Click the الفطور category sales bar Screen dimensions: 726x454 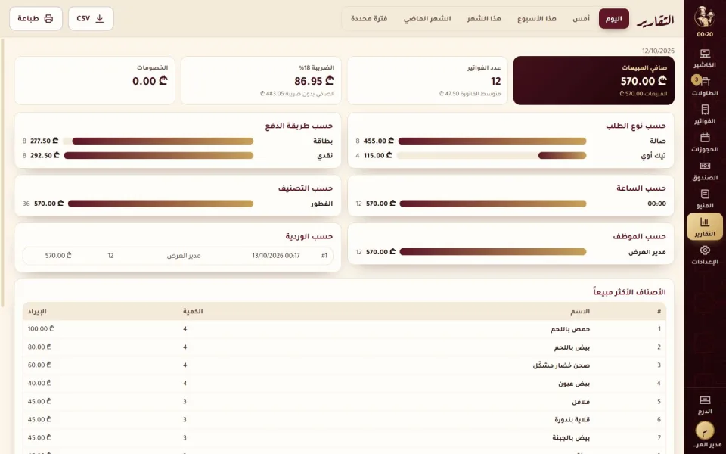[x=160, y=204]
